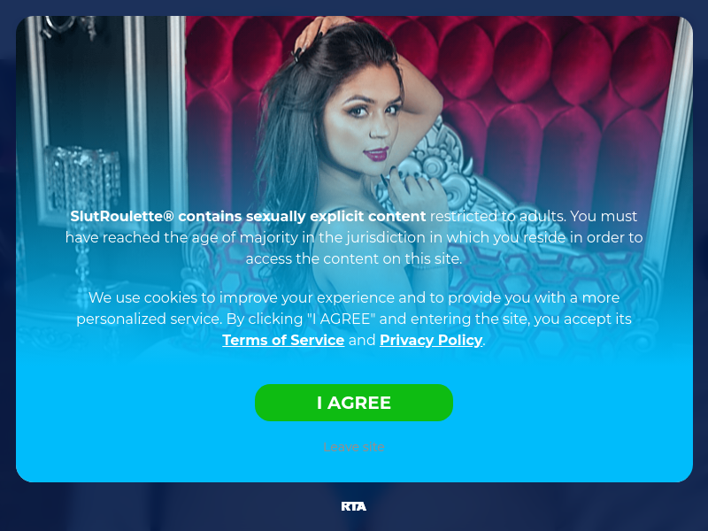
Task: Click the RTA label icon
Action: point(353,506)
